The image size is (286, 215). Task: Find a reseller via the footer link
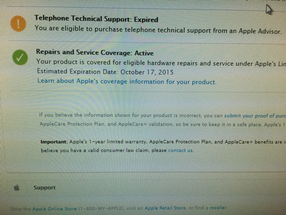[x=218, y=208]
